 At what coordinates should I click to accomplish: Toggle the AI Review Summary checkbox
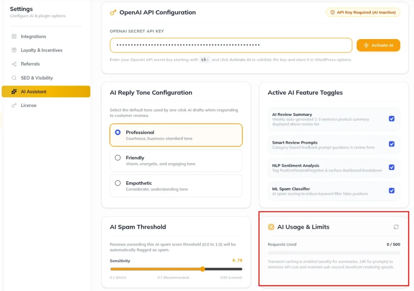click(x=391, y=119)
